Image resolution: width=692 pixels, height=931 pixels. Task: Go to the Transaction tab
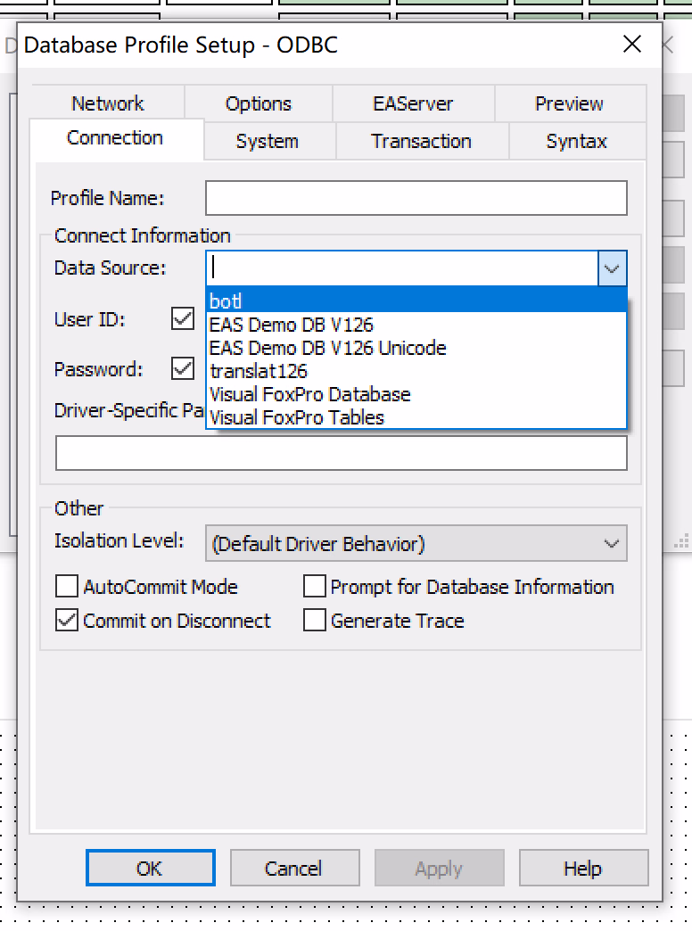[421, 141]
